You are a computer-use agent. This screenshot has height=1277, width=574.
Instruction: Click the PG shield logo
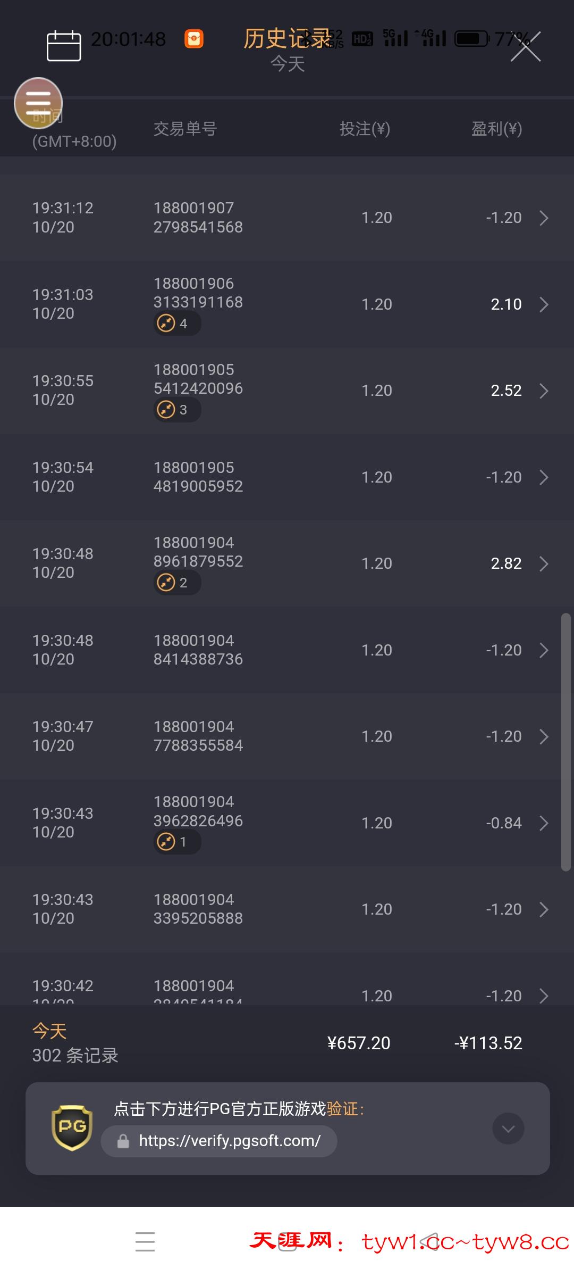[72, 1127]
